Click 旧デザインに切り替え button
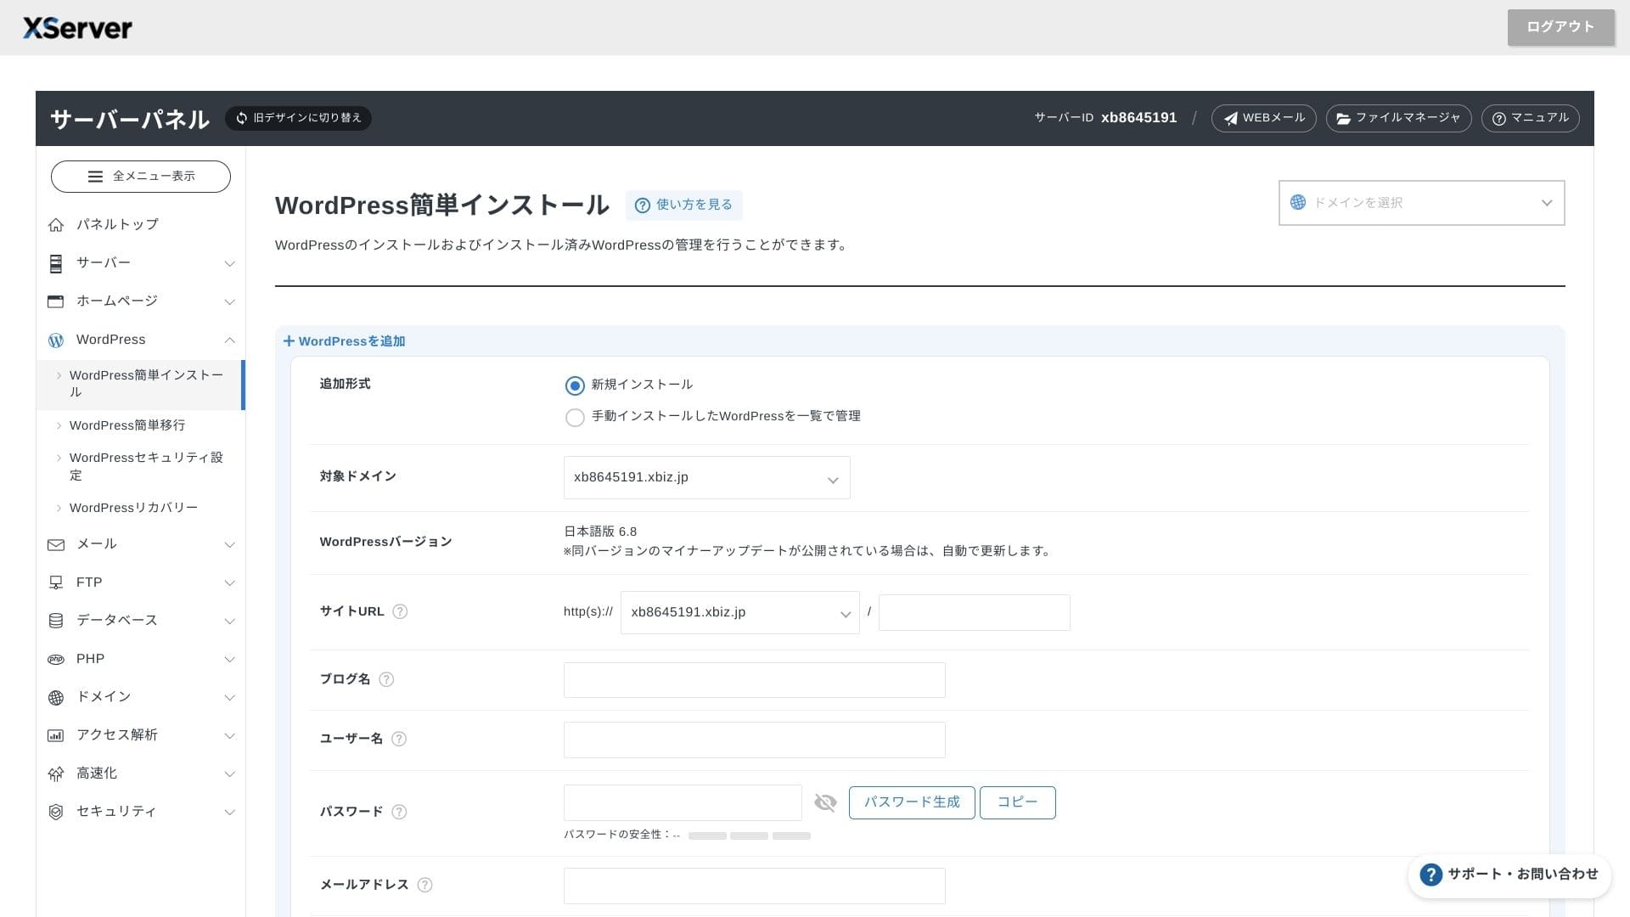The image size is (1630, 917). [x=298, y=118]
